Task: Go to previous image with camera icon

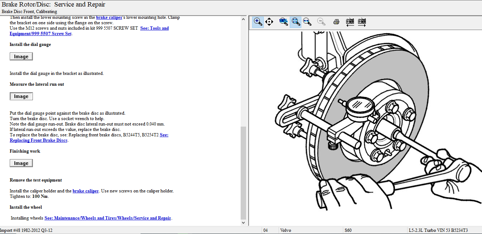Action: (x=350, y=22)
